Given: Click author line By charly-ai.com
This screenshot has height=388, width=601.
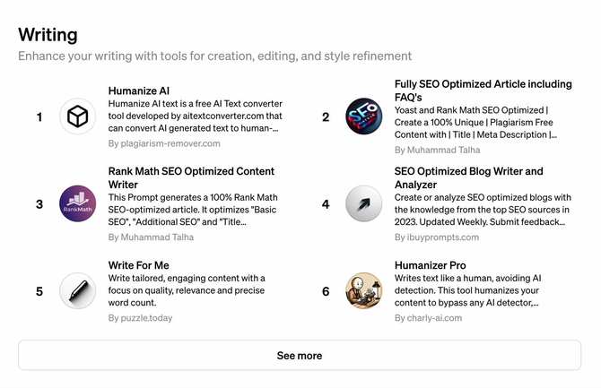Looking at the screenshot, I should [x=433, y=317].
